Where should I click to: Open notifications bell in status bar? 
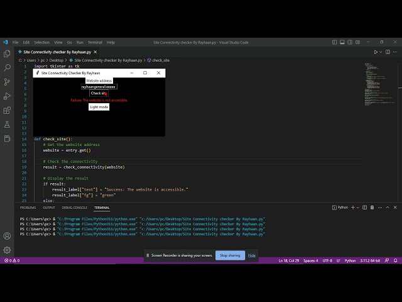click(x=396, y=260)
